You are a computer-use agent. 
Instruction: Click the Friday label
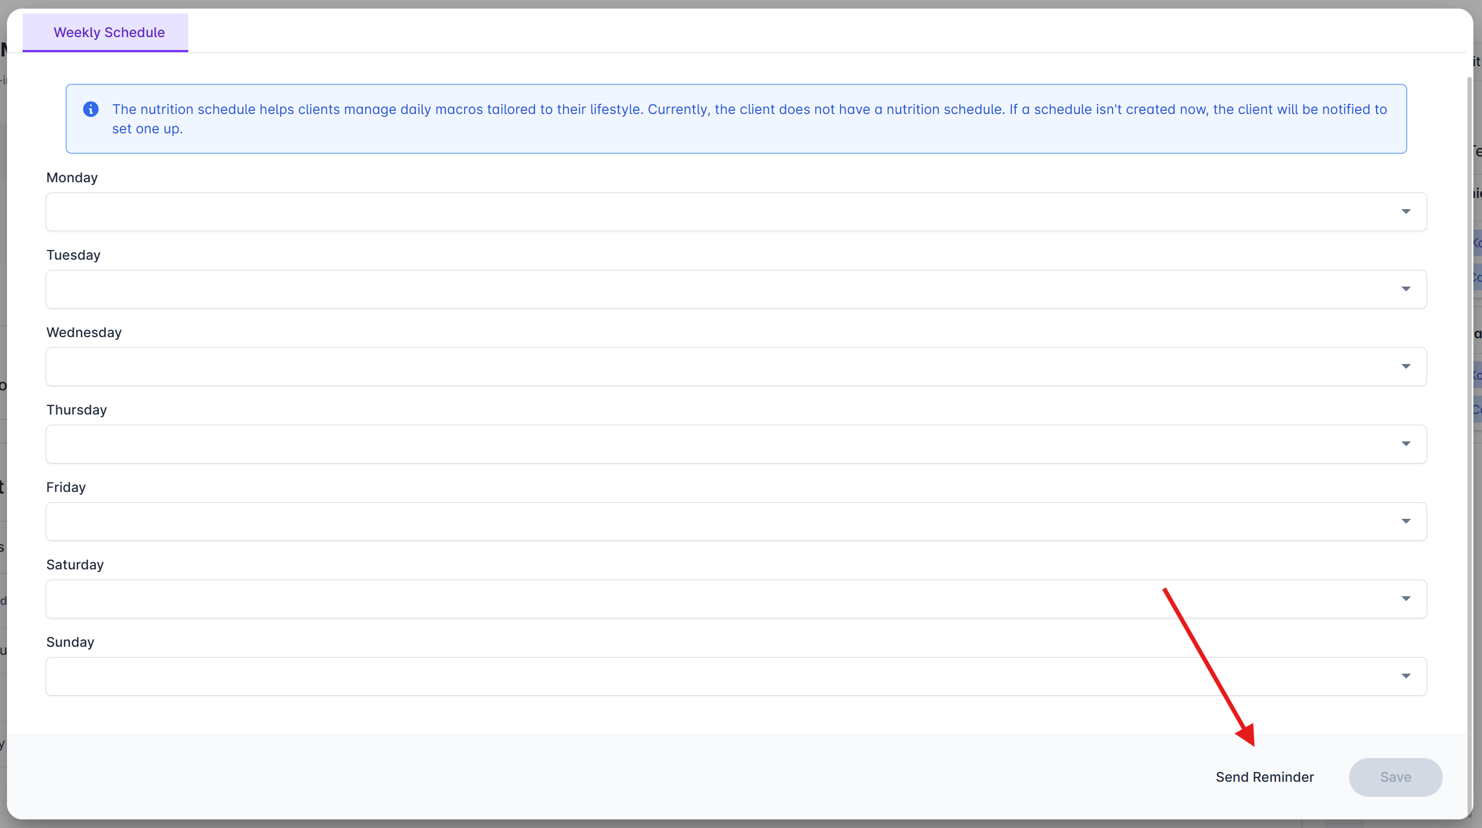(x=66, y=487)
